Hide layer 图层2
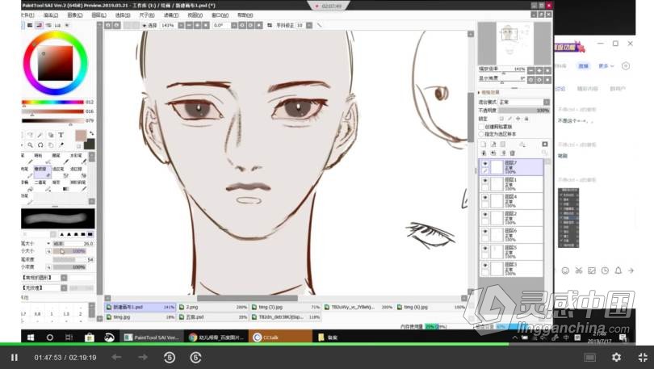Screen dimensions: 654x369 (485, 214)
